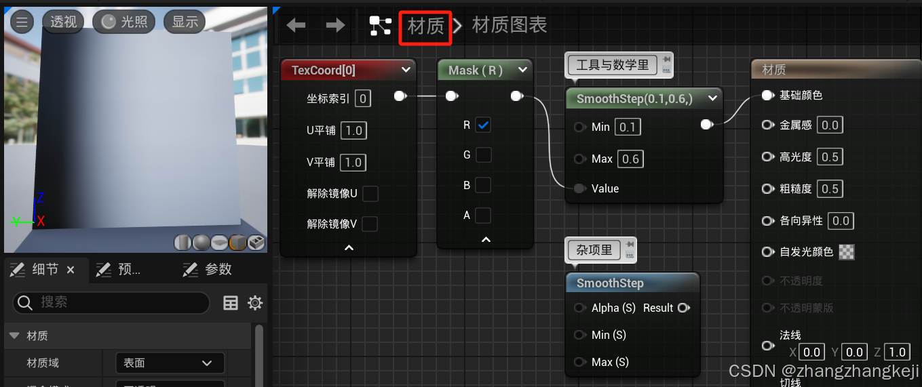The width and height of the screenshot is (922, 387).
Task: Preview material on cylinder mesh
Action: tap(183, 243)
